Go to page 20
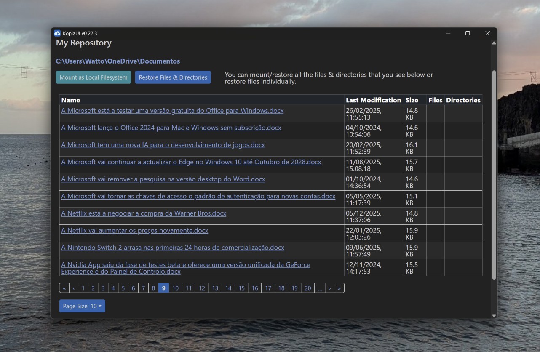Viewport: 540px width, 352px height. (x=308, y=288)
